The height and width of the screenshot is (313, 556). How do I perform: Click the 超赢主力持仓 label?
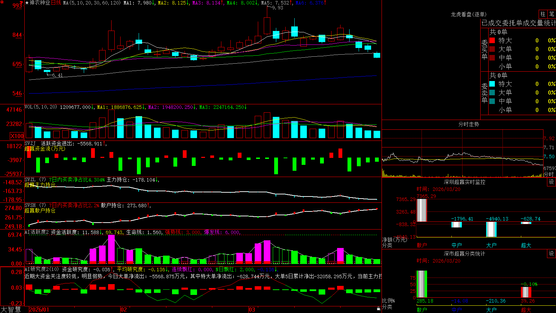coord(40,185)
